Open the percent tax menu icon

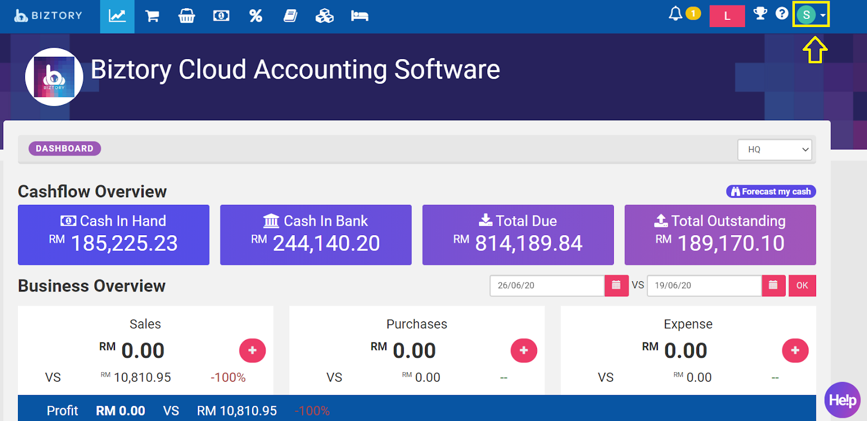pyautogui.click(x=256, y=16)
